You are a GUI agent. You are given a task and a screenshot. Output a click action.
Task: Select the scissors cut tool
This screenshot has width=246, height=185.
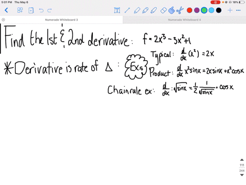pos(180,10)
